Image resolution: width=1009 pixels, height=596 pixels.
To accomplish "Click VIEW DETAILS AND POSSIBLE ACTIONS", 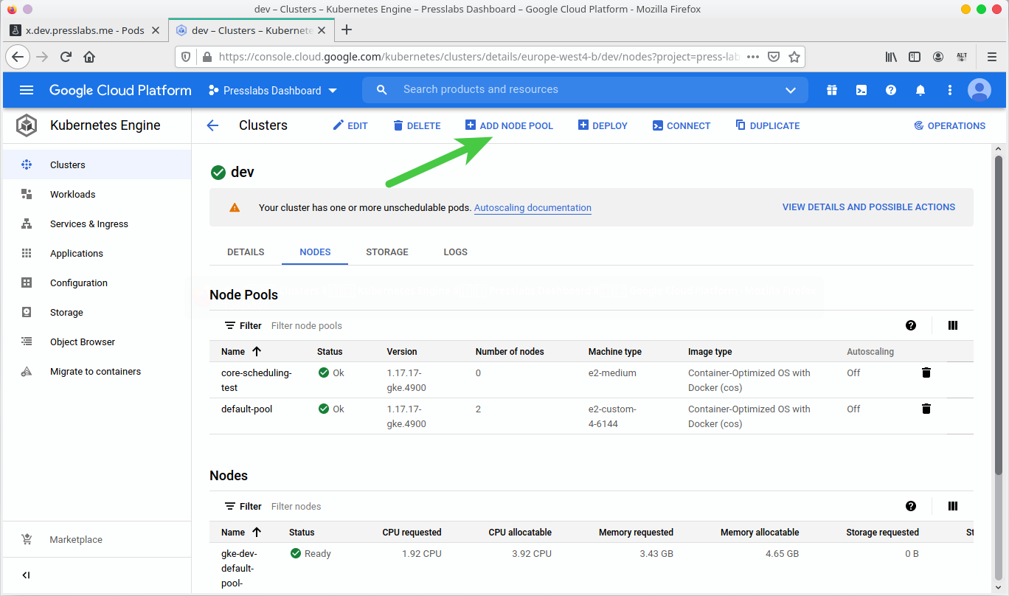I will (869, 207).
